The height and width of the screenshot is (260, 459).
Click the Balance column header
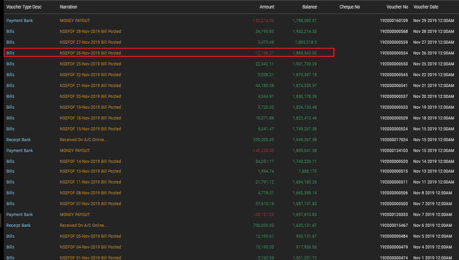tap(310, 7)
